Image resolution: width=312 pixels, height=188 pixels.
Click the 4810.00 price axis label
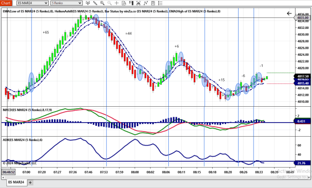click(303, 102)
